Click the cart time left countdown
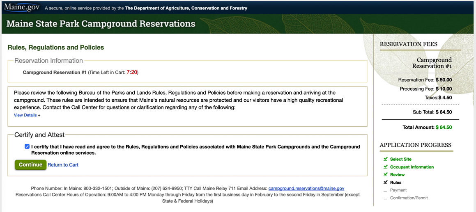The width and height of the screenshot is (476, 212). pos(132,73)
